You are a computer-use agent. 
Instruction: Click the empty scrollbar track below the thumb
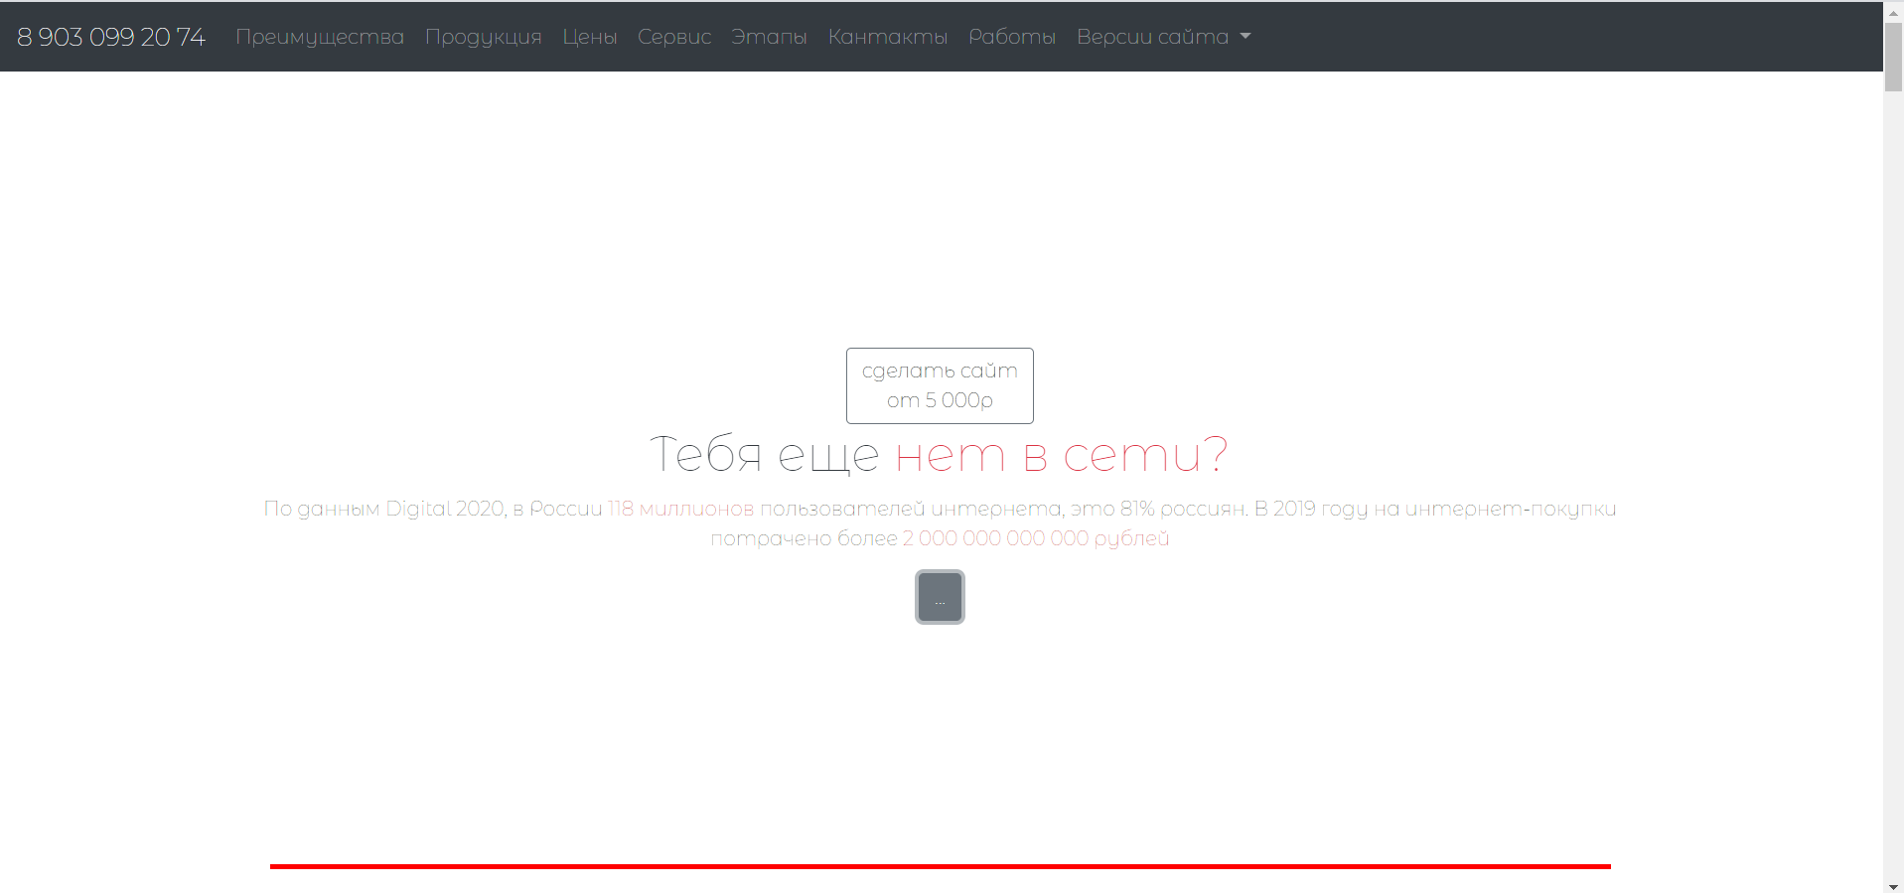pyautogui.click(x=1893, y=497)
